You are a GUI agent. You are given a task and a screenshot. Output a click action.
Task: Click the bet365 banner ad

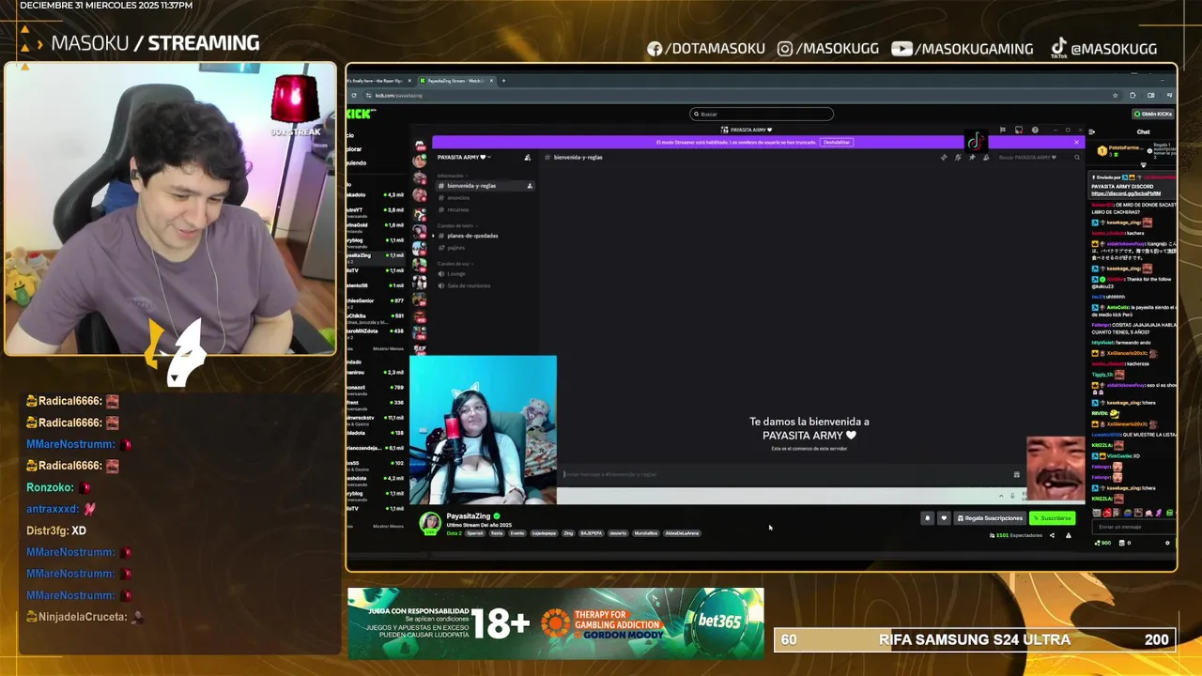coord(556,623)
